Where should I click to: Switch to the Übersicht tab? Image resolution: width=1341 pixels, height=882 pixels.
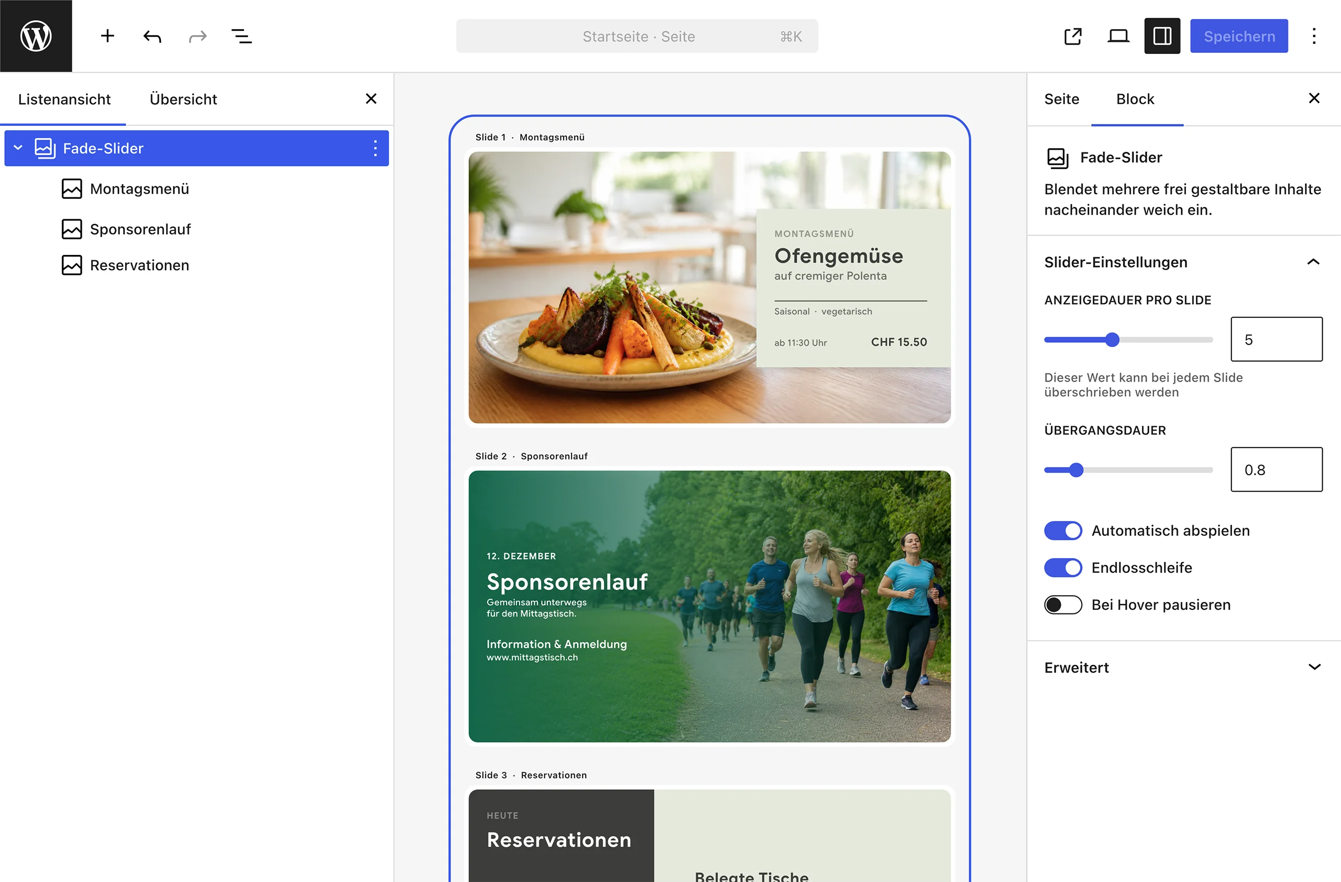(x=183, y=99)
